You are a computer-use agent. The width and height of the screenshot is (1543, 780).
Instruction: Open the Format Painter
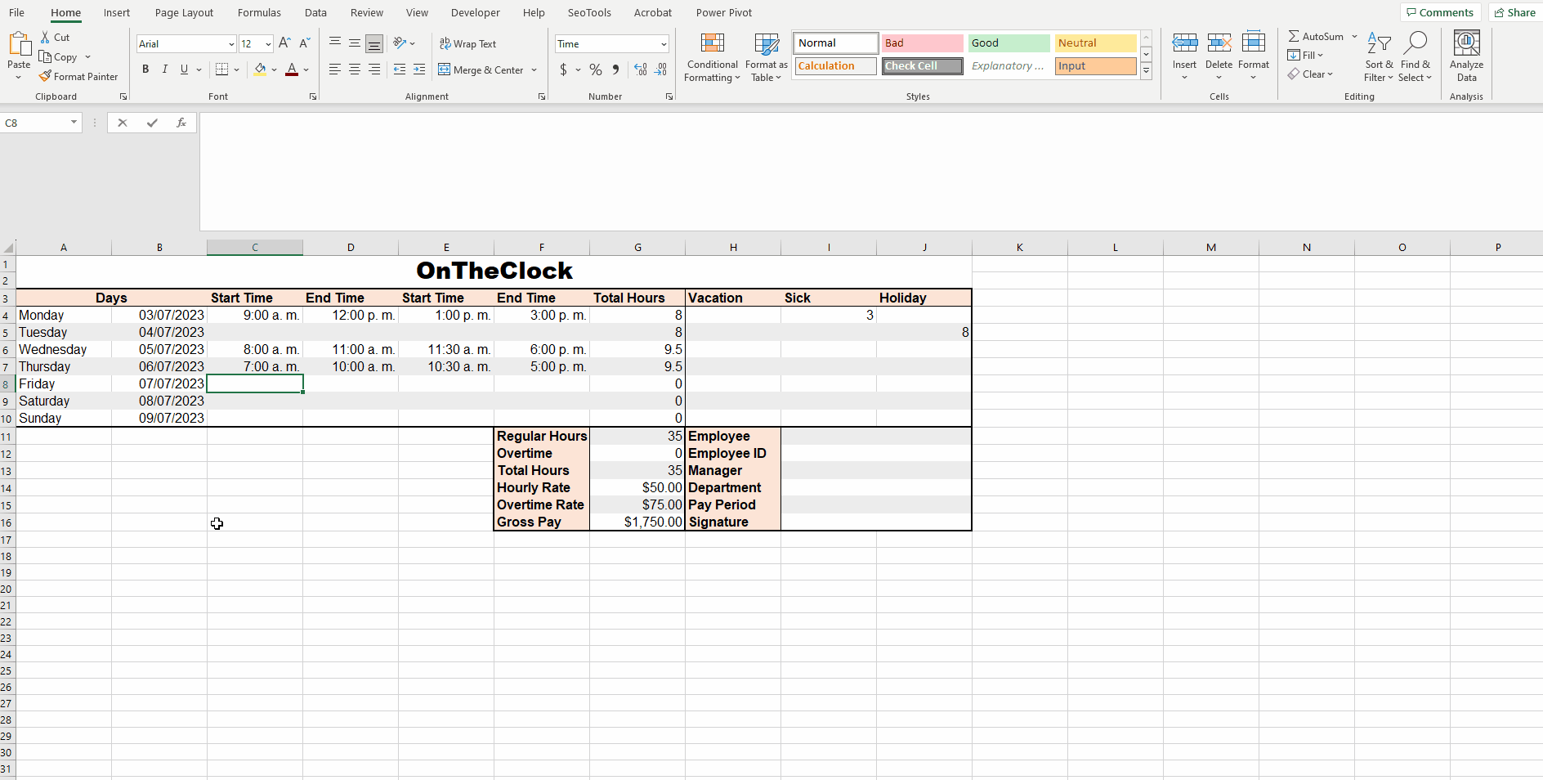[x=78, y=76]
